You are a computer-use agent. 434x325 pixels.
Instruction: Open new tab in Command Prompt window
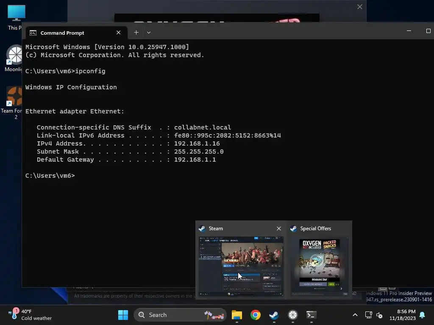click(x=136, y=33)
